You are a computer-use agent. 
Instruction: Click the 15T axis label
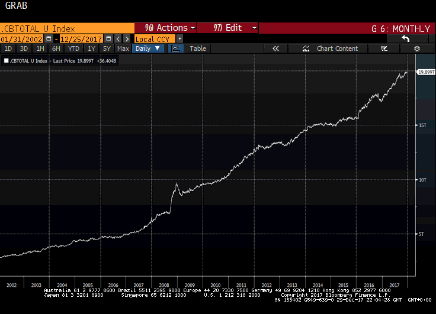(422, 125)
